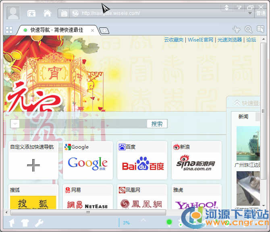The width and height of the screenshot is (270, 232).
Task: Click the window menu dropdown button
Action: coord(239,7)
